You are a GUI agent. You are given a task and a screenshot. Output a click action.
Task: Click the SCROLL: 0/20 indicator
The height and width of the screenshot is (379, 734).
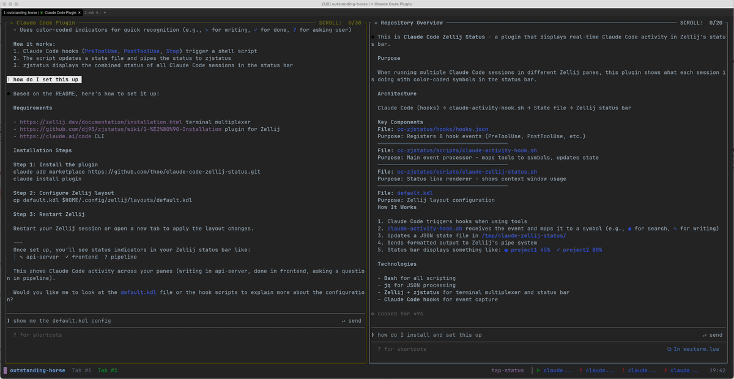click(701, 23)
